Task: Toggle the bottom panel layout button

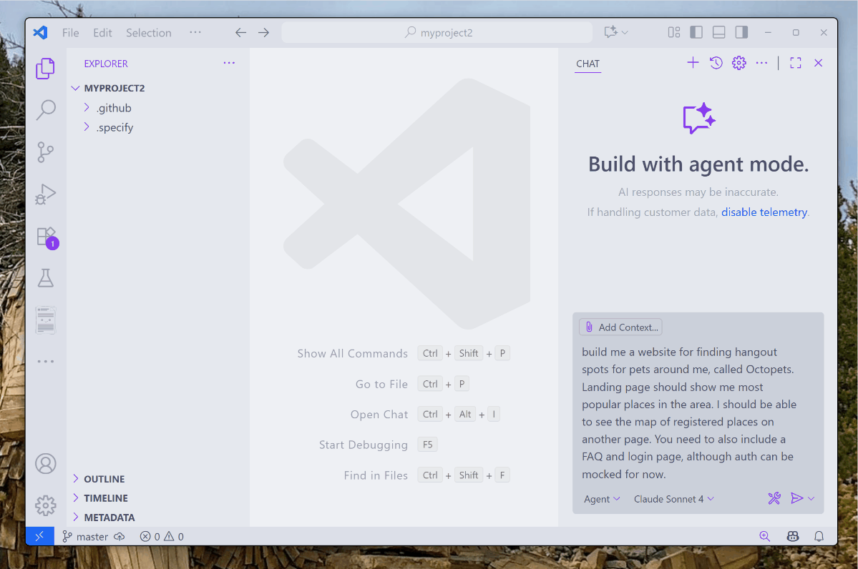Action: pos(718,32)
